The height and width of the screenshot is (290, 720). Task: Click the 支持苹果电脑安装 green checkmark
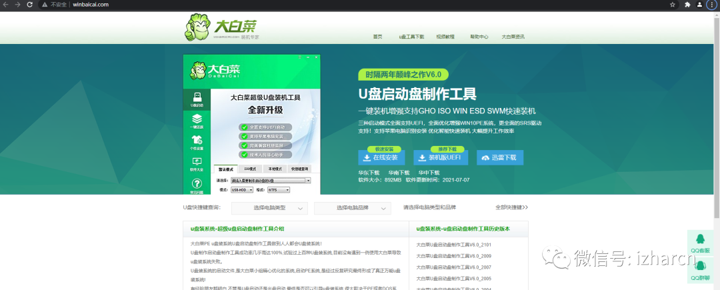244,136
